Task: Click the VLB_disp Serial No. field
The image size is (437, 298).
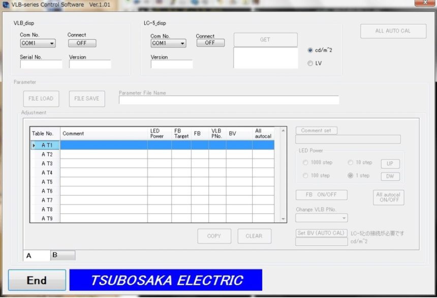Action: pyautogui.click(x=41, y=64)
